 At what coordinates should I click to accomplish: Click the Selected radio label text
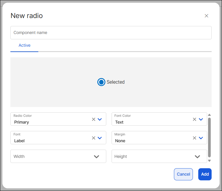116,82
